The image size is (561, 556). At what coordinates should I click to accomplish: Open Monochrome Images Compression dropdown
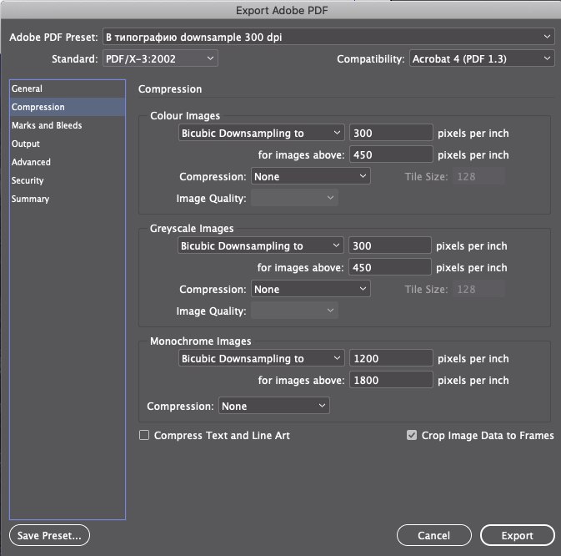click(273, 406)
